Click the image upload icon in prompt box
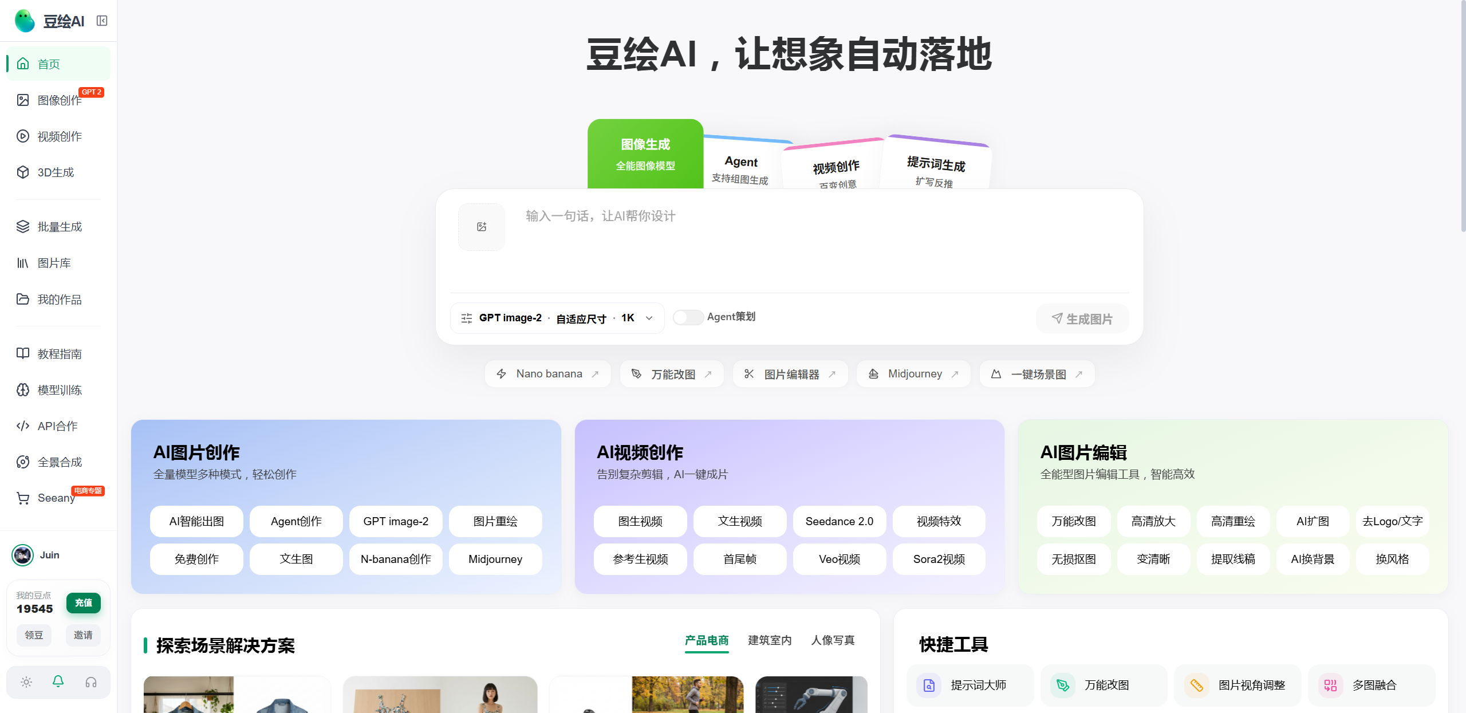This screenshot has height=713, width=1466. pyautogui.click(x=482, y=227)
